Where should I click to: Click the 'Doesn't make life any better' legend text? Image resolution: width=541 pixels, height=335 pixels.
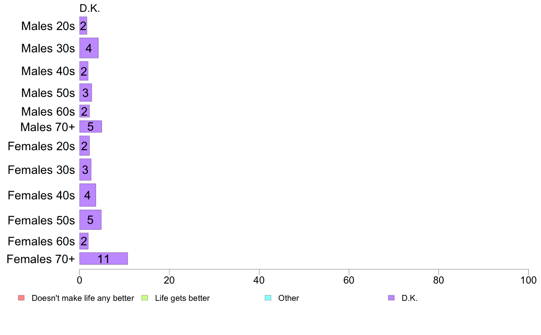point(83,298)
